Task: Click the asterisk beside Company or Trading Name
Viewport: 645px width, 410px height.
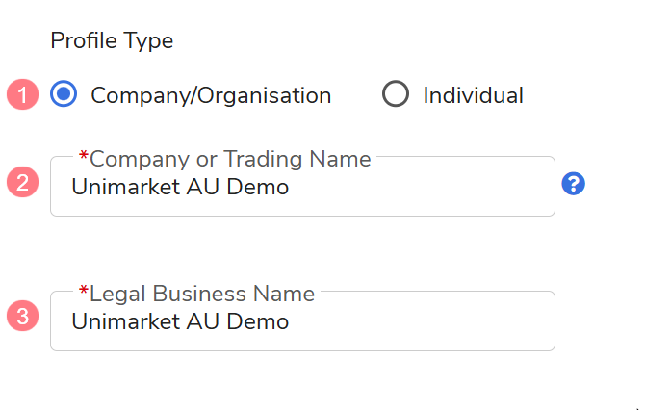Action: (x=84, y=157)
